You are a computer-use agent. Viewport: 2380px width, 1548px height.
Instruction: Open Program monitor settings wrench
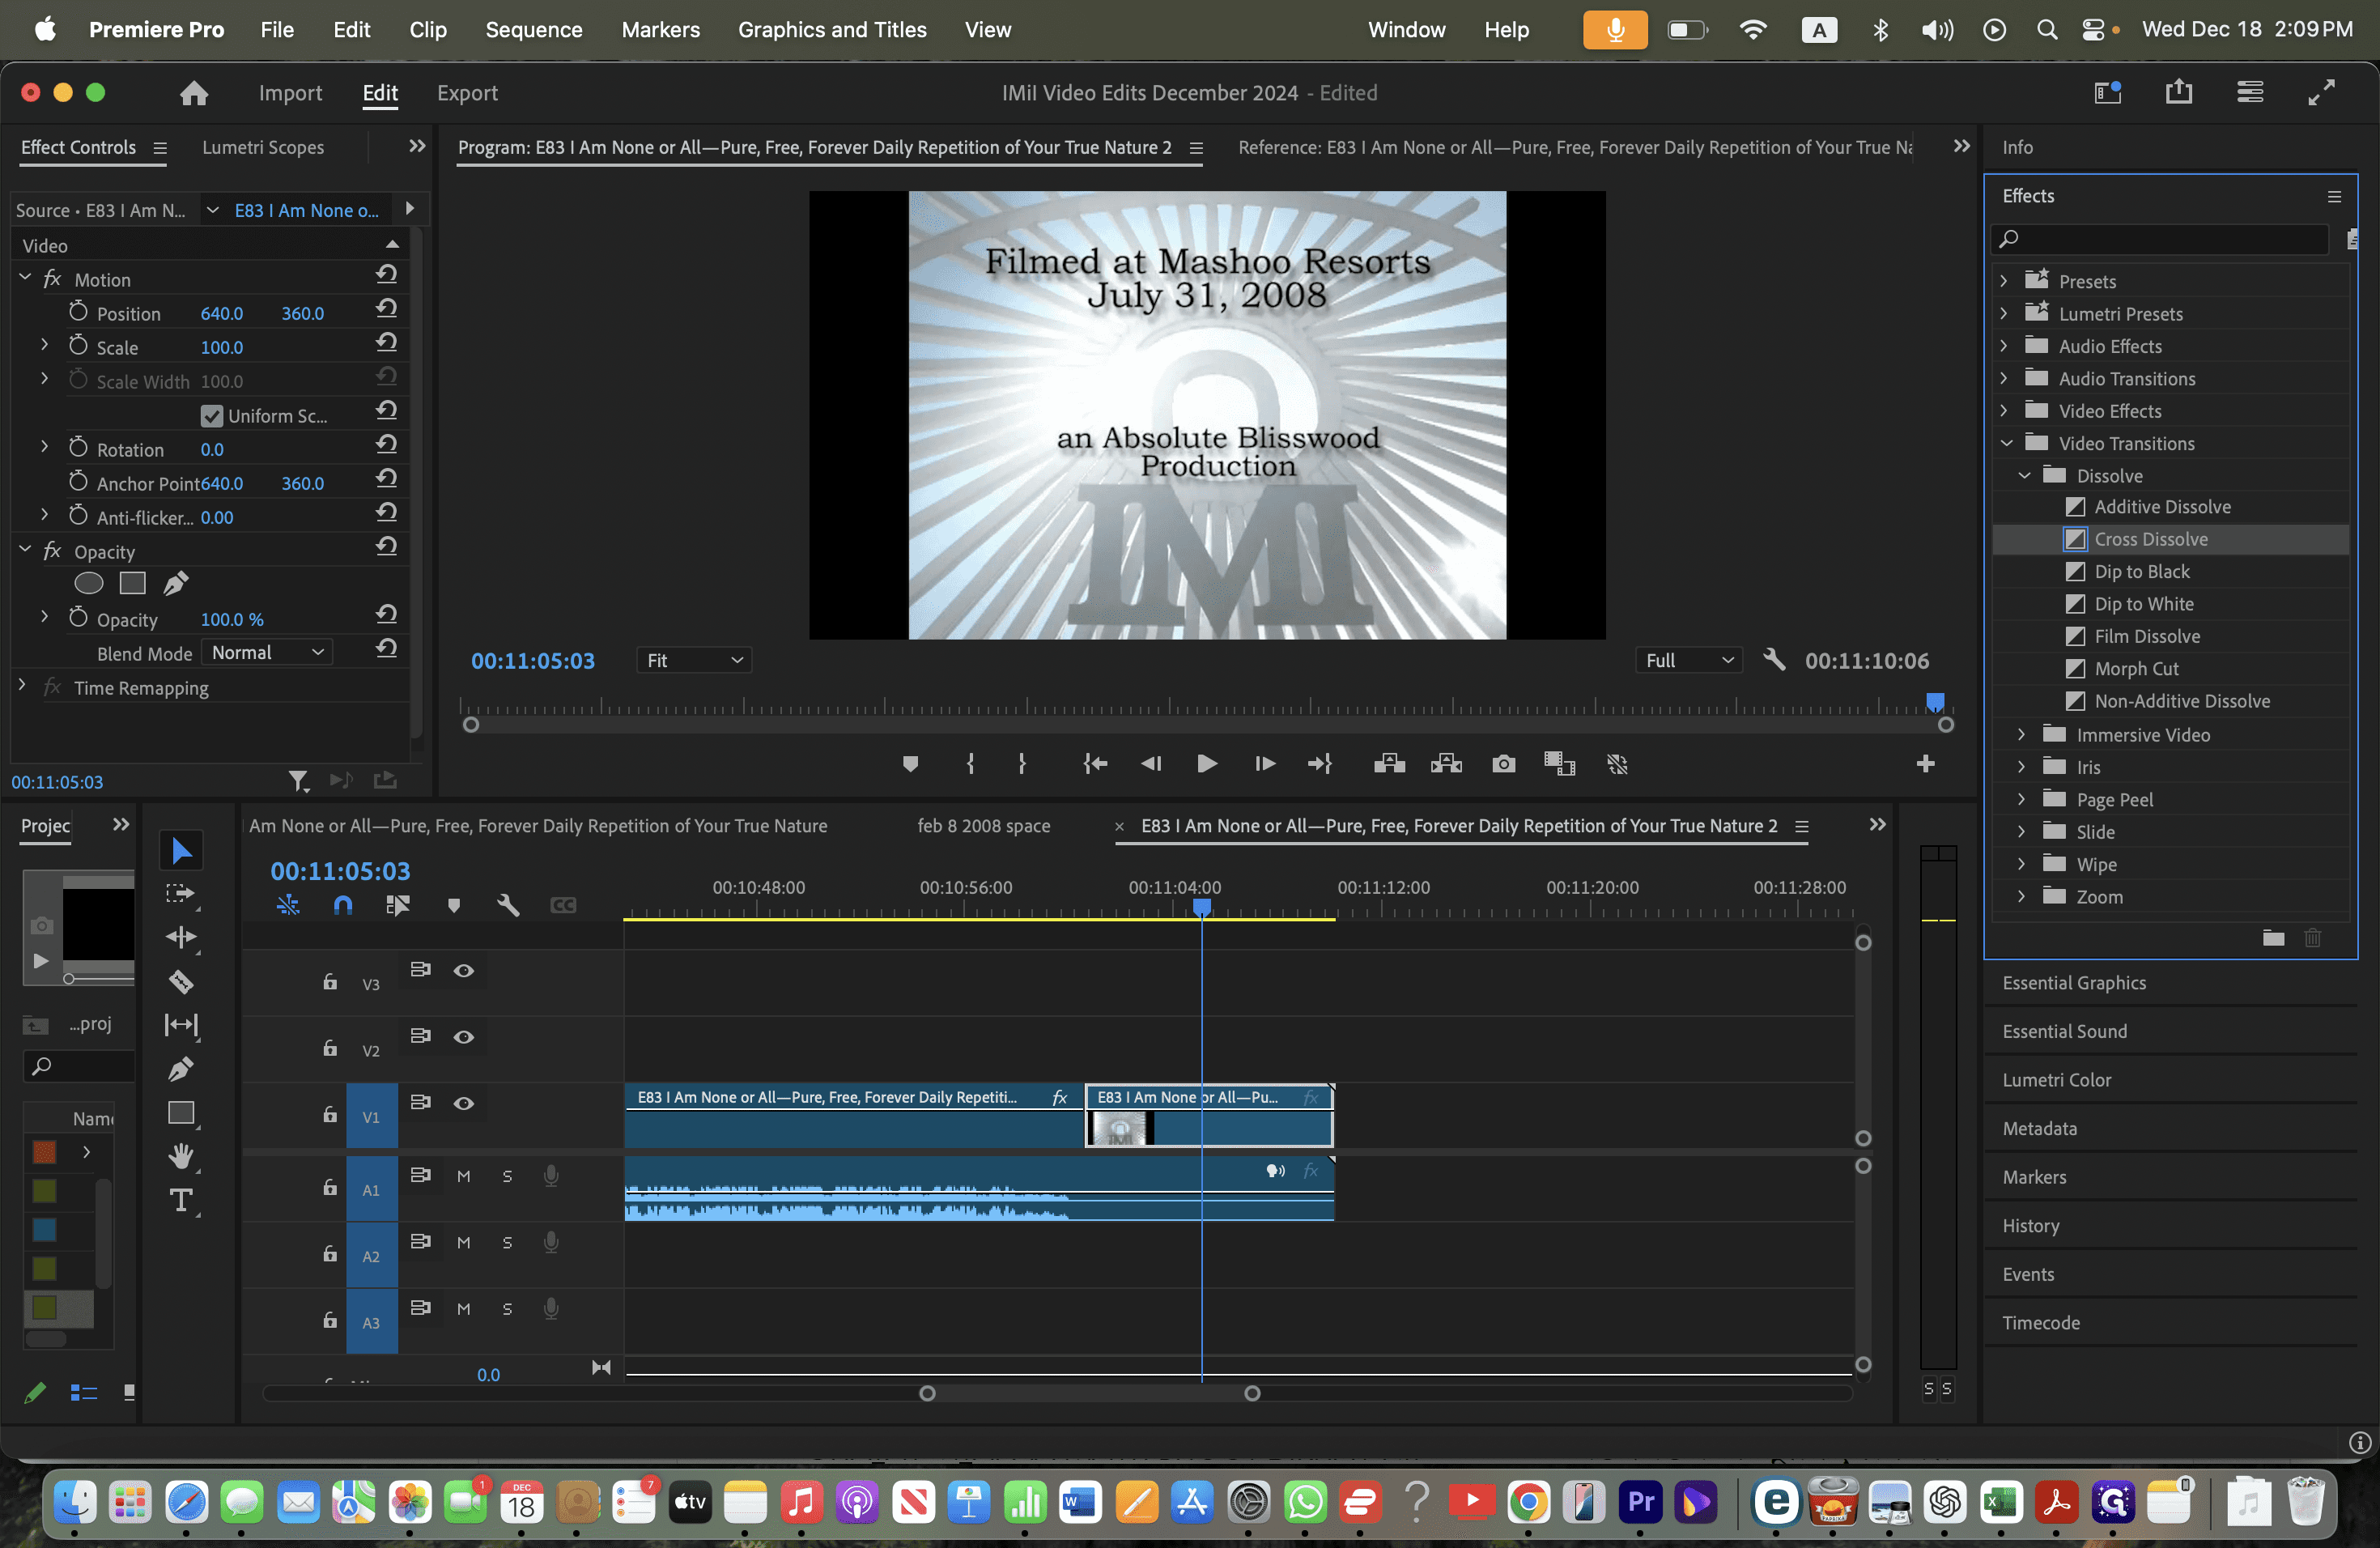click(1774, 660)
